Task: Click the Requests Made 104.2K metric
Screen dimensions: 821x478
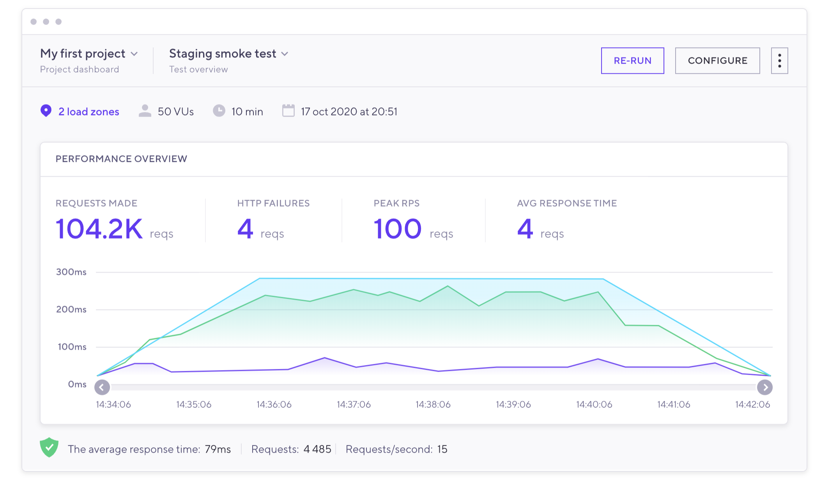Action: pos(99,229)
